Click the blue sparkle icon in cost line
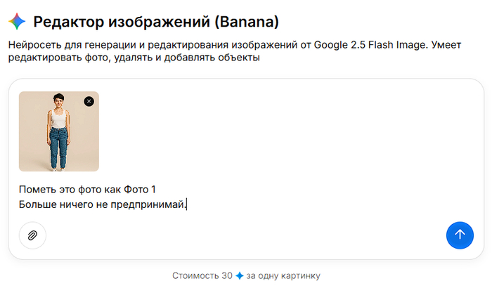This screenshot has height=288, width=492. (239, 276)
